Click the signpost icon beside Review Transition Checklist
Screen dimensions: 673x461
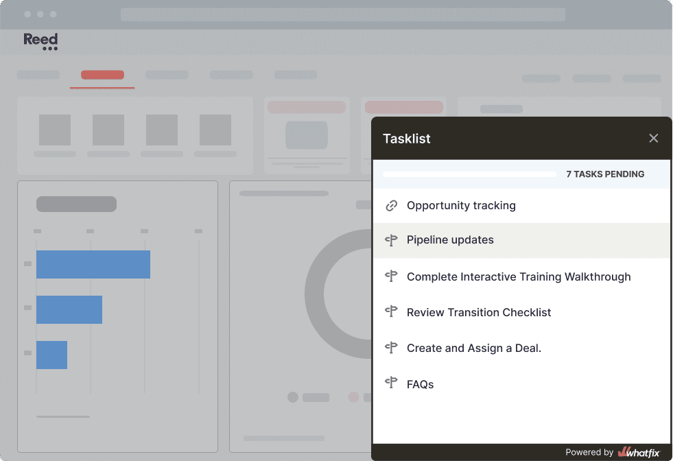pyautogui.click(x=391, y=312)
